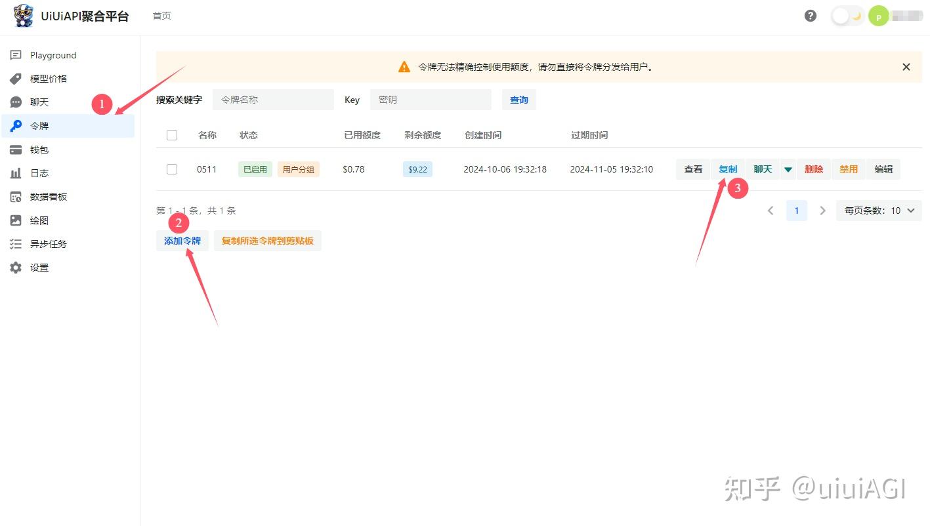Click the gear icon for 设置
Viewport: 930px width, 526px height.
click(x=16, y=268)
